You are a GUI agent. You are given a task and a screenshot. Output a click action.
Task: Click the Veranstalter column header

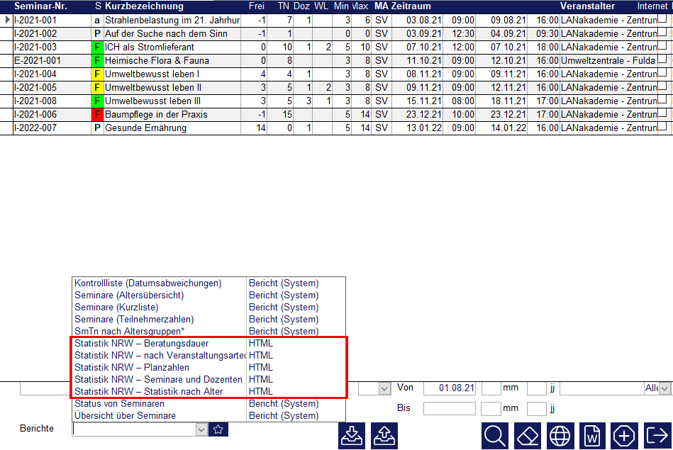pos(586,6)
